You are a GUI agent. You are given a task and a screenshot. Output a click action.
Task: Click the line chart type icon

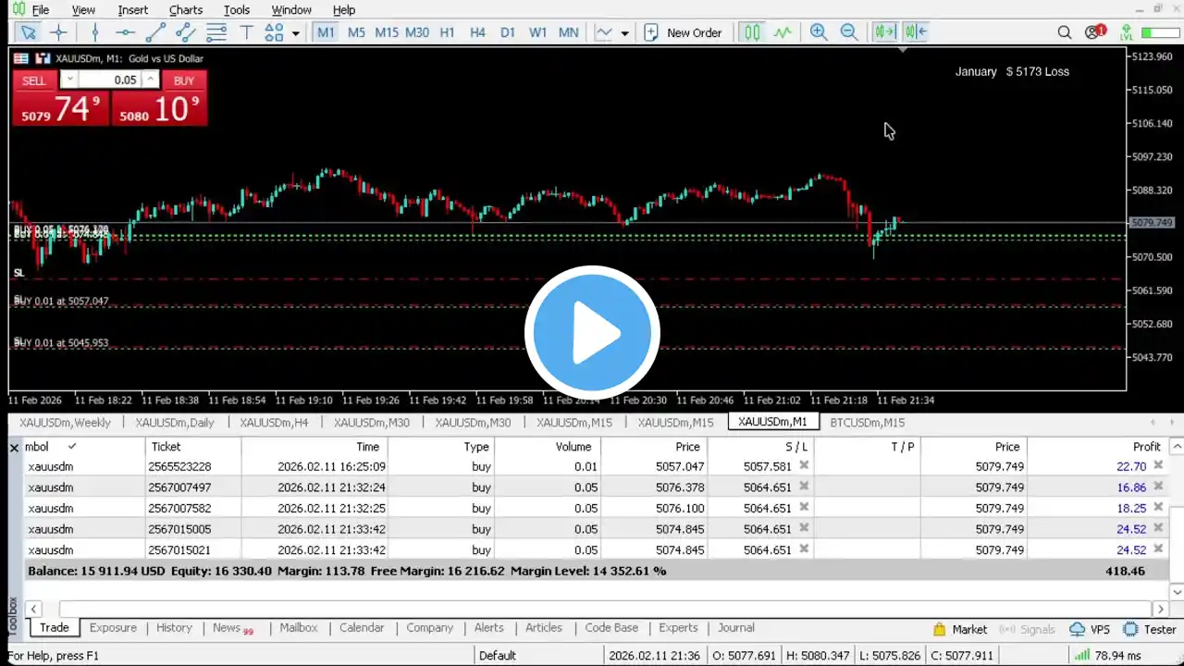coord(604,32)
